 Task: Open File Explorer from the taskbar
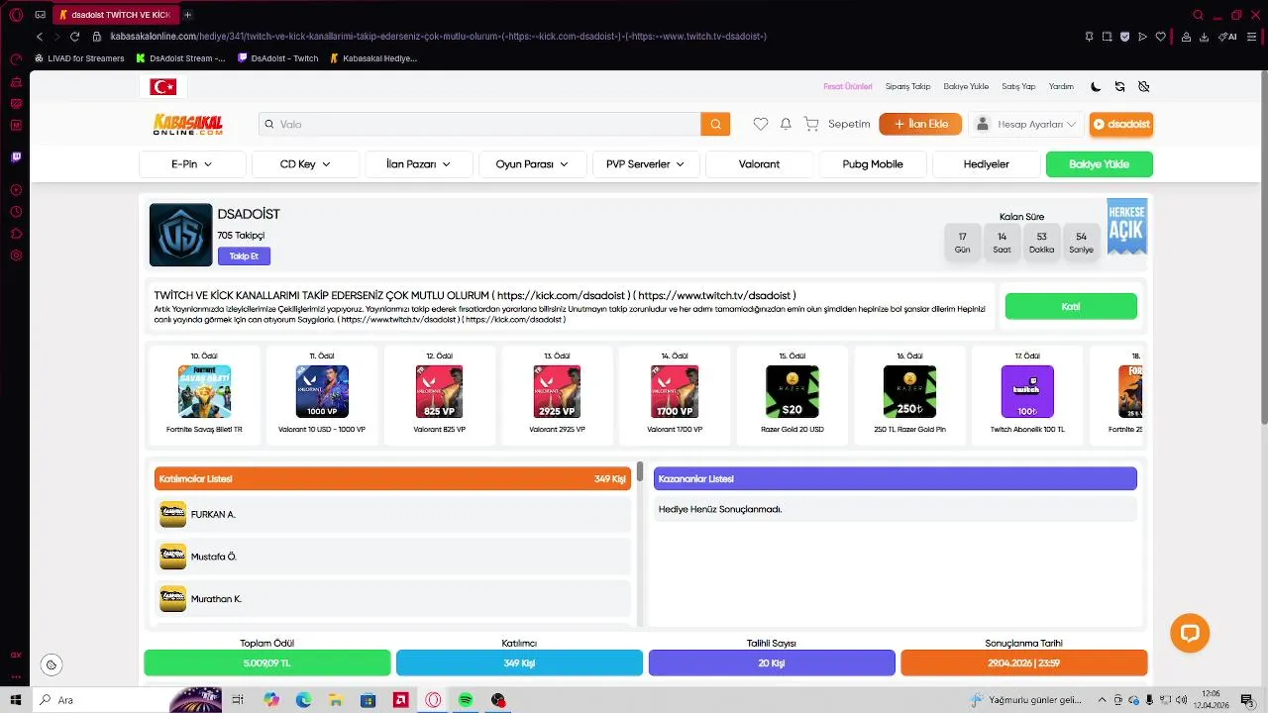(x=336, y=700)
